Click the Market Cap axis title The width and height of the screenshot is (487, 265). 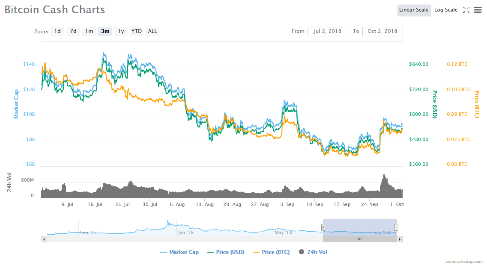tap(16, 104)
